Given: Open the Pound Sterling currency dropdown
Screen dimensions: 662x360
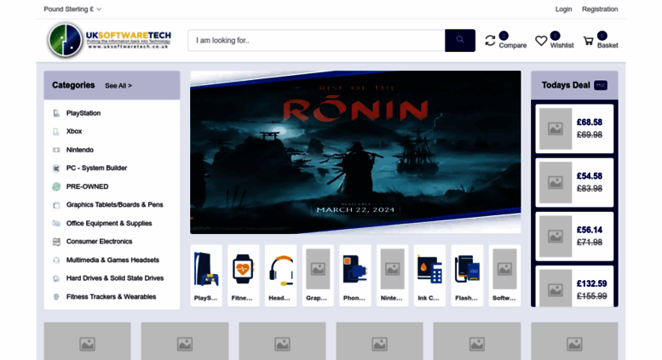Looking at the screenshot, I should pos(72,9).
